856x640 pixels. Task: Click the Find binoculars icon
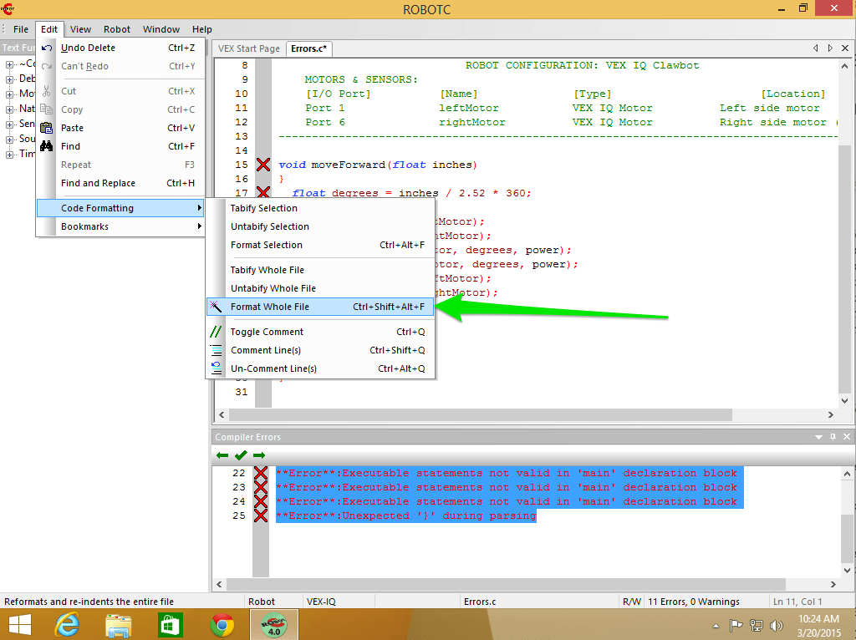47,145
